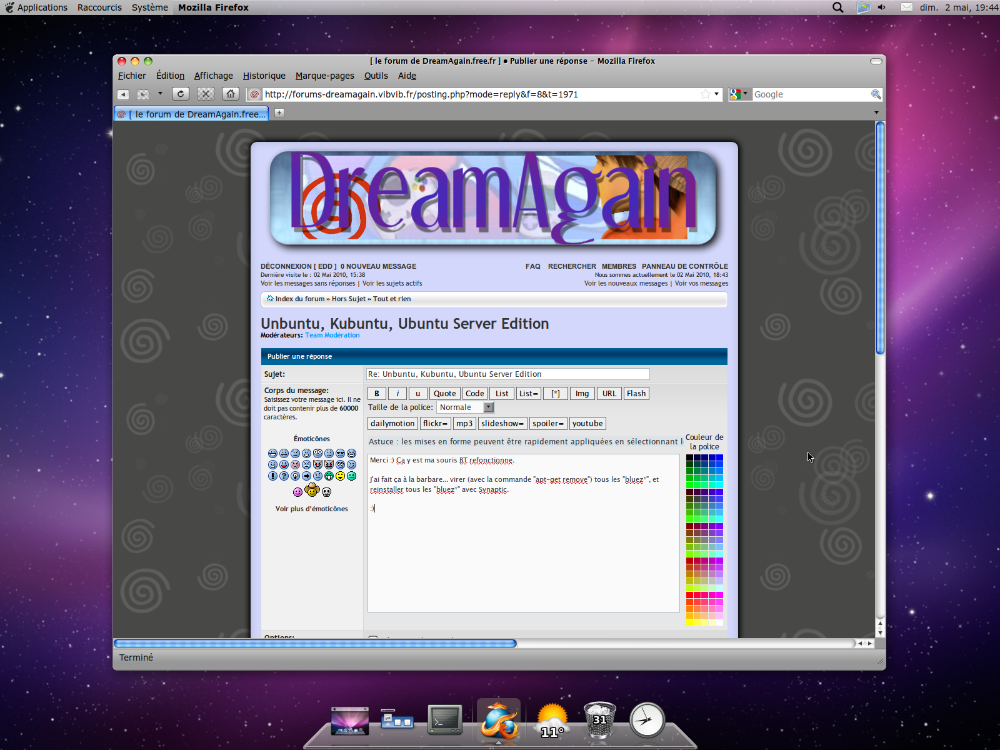Insert the exclamation mark emoticon
Screen dimensions: 1000x750
click(272, 476)
